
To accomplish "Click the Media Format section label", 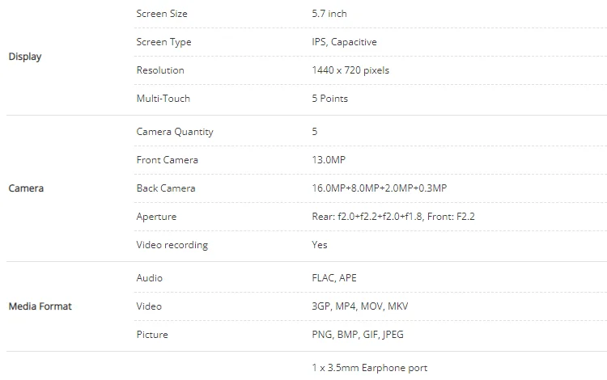I will (40, 306).
